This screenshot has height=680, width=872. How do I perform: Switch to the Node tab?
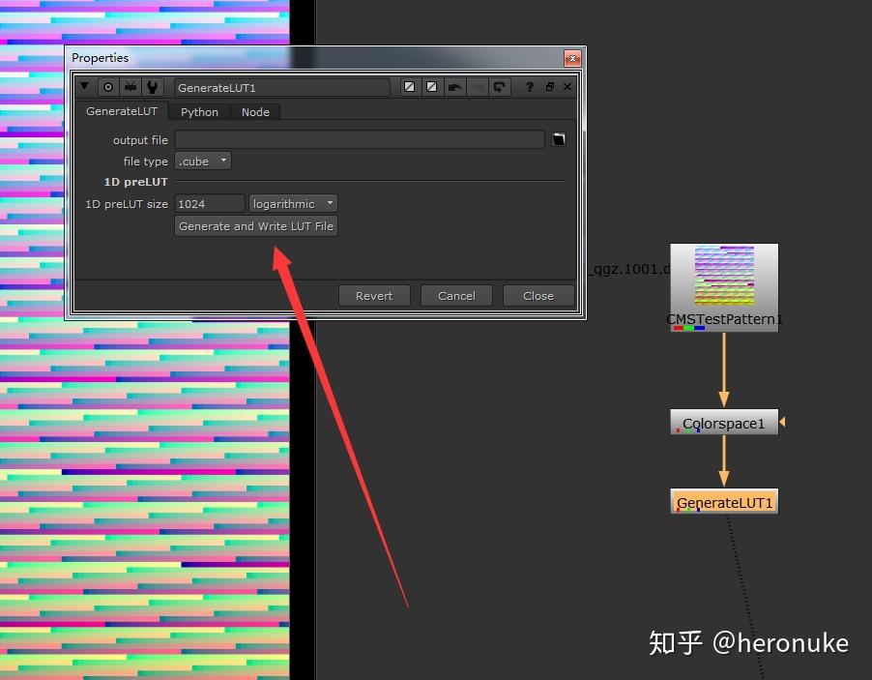(x=255, y=112)
